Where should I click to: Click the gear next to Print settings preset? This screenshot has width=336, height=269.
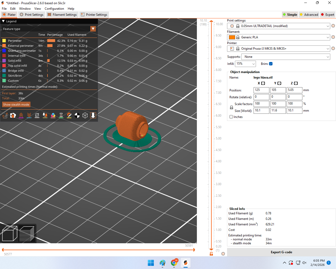[333, 26]
